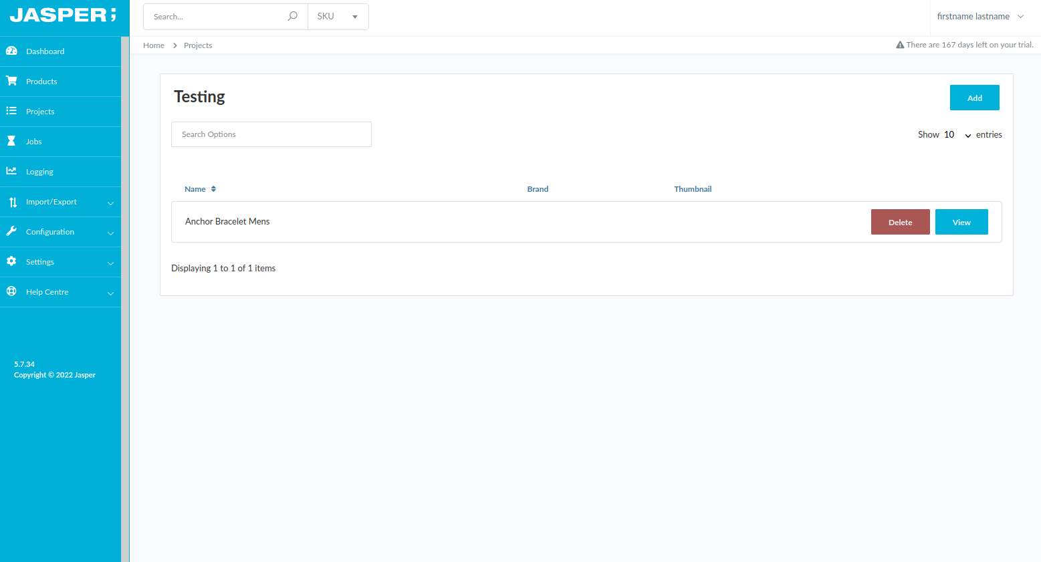
Task: Click the Help Centre lifebuoy icon
Action: (x=11, y=291)
